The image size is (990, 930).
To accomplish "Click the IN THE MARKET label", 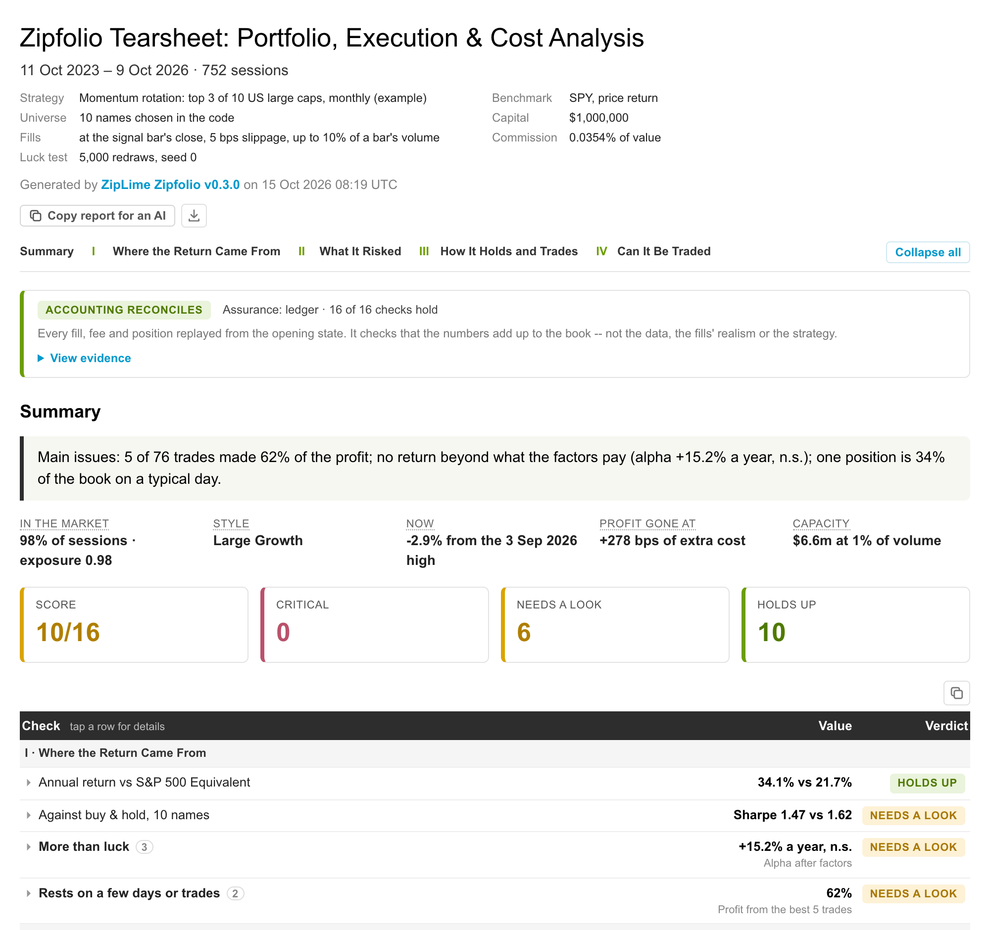I will tap(64, 523).
